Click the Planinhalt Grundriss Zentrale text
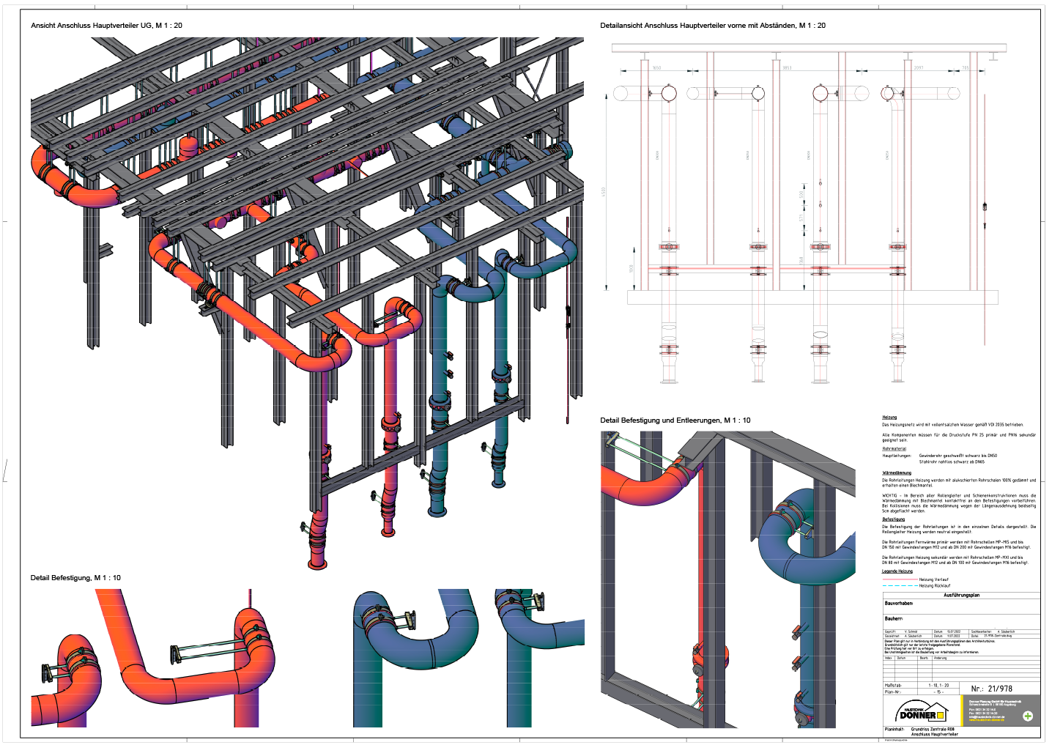 click(x=932, y=730)
